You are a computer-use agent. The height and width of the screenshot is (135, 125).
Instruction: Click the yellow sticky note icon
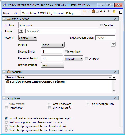[114, 11]
